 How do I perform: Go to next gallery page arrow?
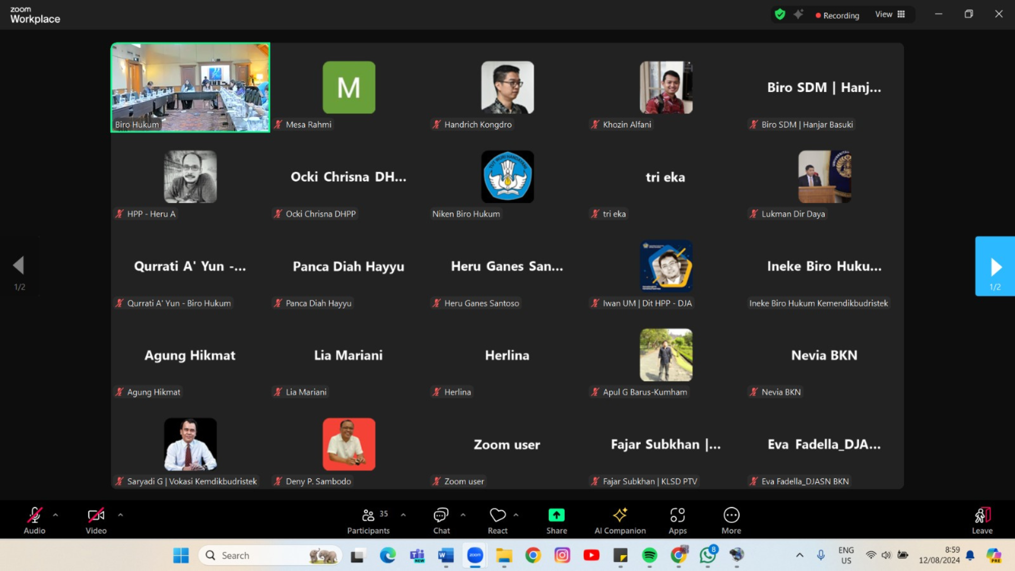point(995,266)
